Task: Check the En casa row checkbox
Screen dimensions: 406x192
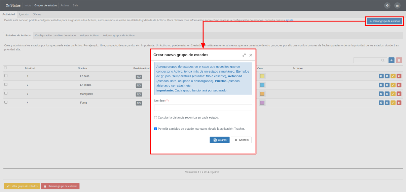Action: 5,76
